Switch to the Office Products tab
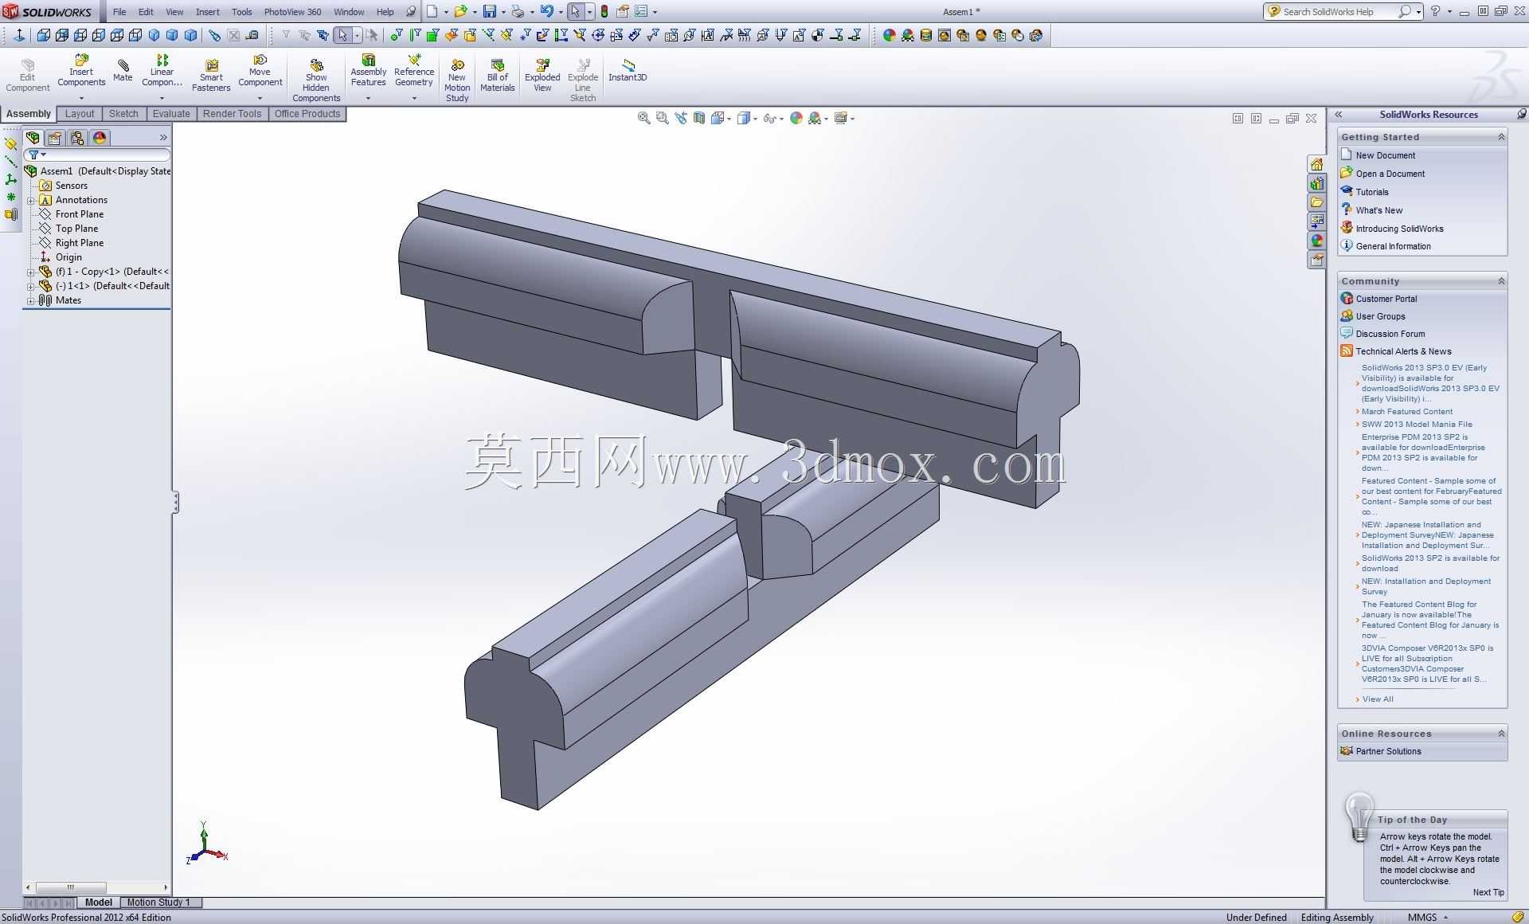The height and width of the screenshot is (924, 1529). (307, 114)
